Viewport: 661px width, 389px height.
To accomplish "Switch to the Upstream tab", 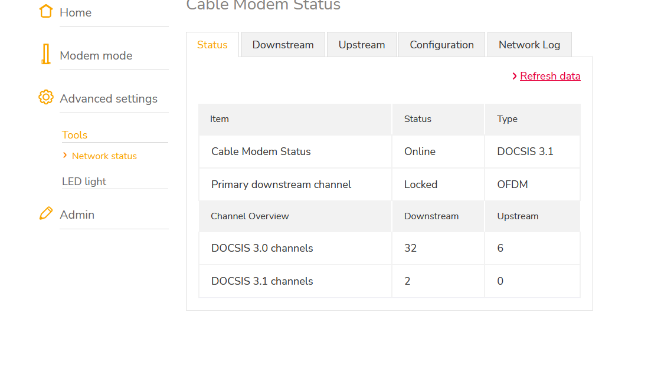I will 362,45.
